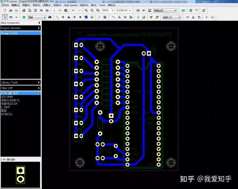Select the place via tool

63,17
